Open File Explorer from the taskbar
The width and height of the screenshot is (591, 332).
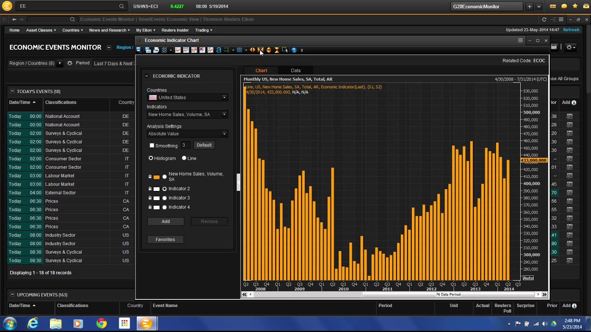55,324
